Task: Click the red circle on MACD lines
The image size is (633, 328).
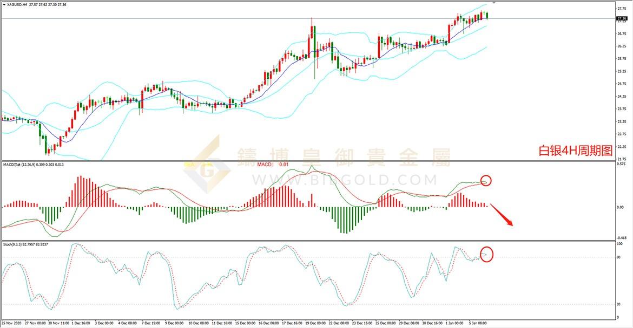Action: click(486, 181)
